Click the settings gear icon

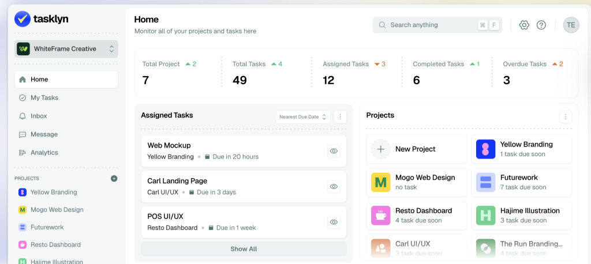[x=524, y=25]
